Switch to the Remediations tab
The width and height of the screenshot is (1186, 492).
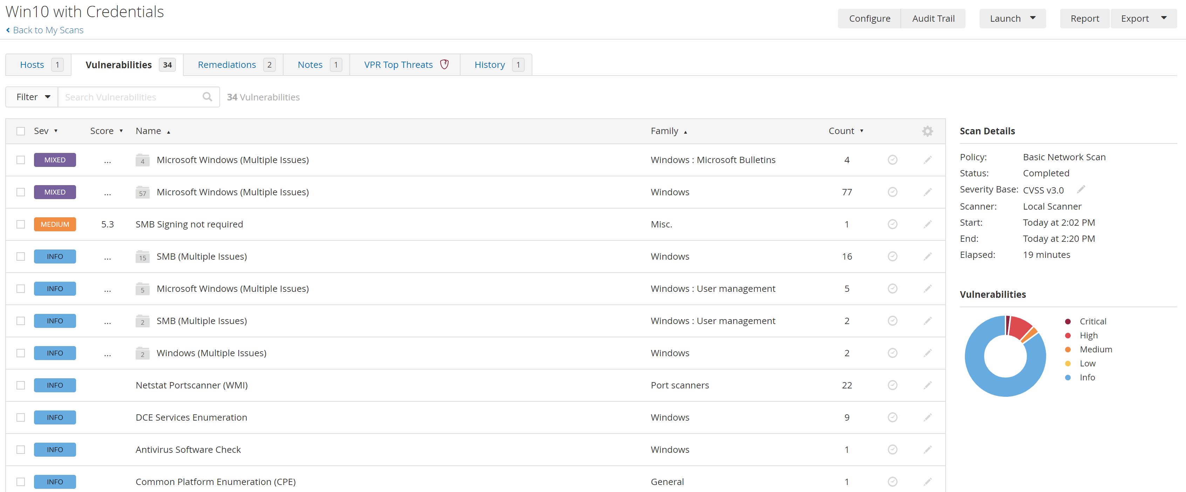tap(227, 65)
